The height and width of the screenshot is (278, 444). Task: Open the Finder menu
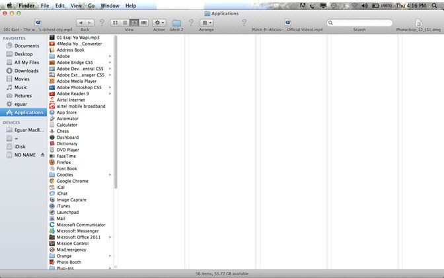(26, 6)
